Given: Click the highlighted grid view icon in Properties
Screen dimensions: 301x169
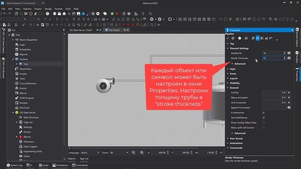Looking at the screenshot, I should click(x=257, y=38).
